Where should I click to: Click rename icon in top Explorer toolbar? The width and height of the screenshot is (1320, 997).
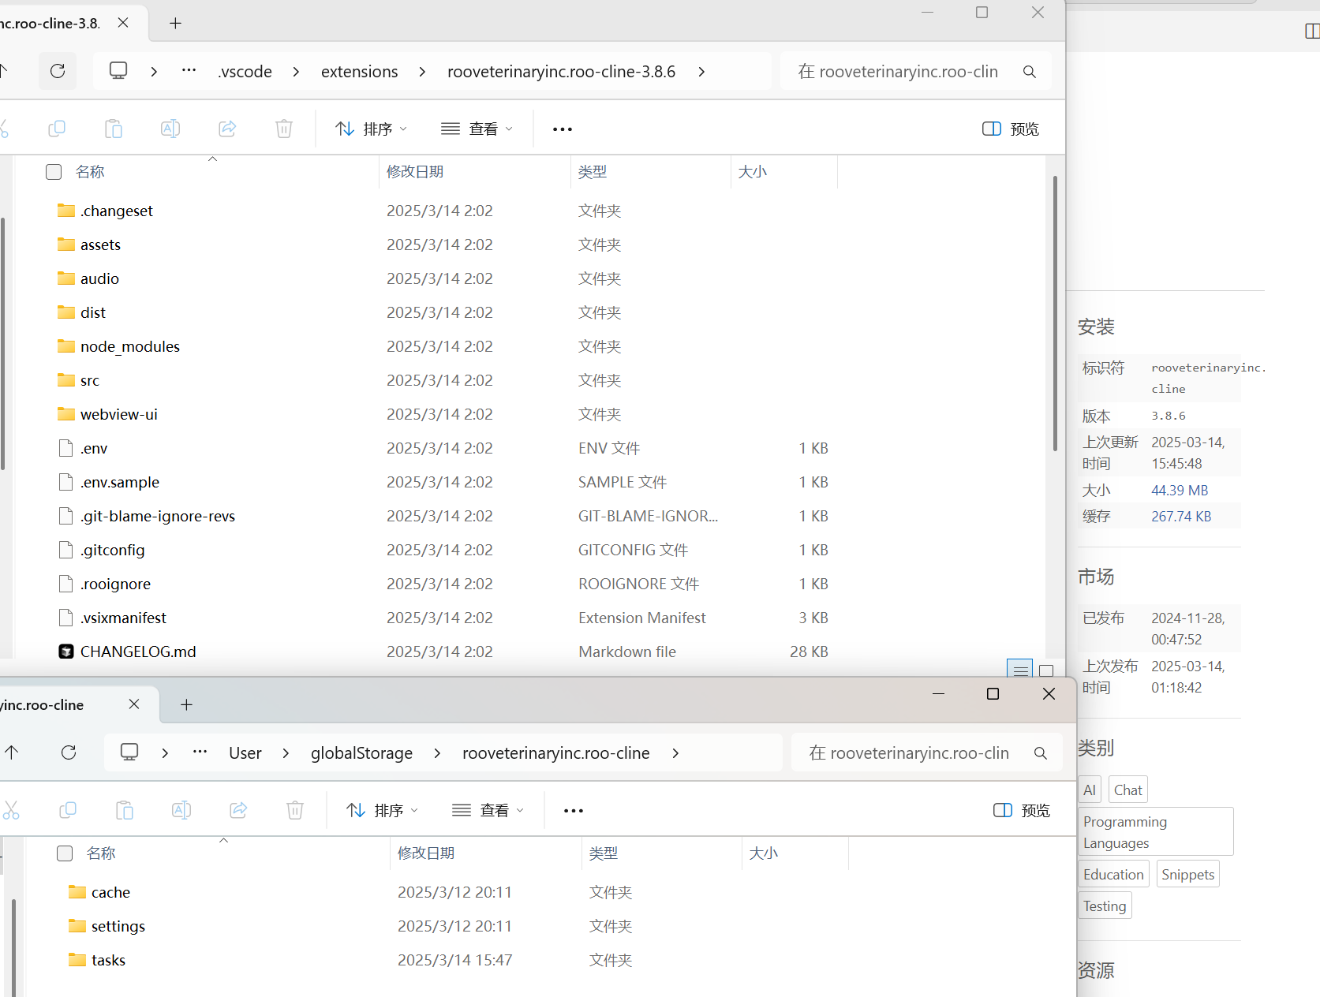coord(170,129)
